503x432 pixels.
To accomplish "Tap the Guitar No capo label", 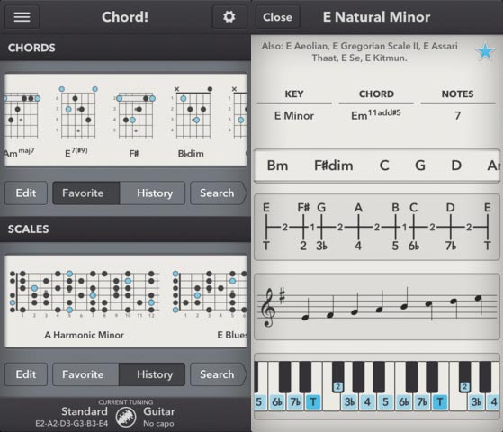I will point(158,417).
